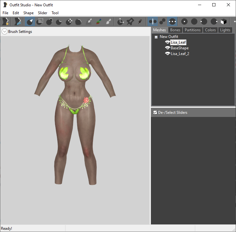The image size is (236, 232).
Task: Minimize the Outfit Studio window
Action: pos(200,5)
